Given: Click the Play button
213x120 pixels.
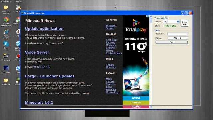Looking at the screenshot, I should pyautogui.click(x=172, y=42).
